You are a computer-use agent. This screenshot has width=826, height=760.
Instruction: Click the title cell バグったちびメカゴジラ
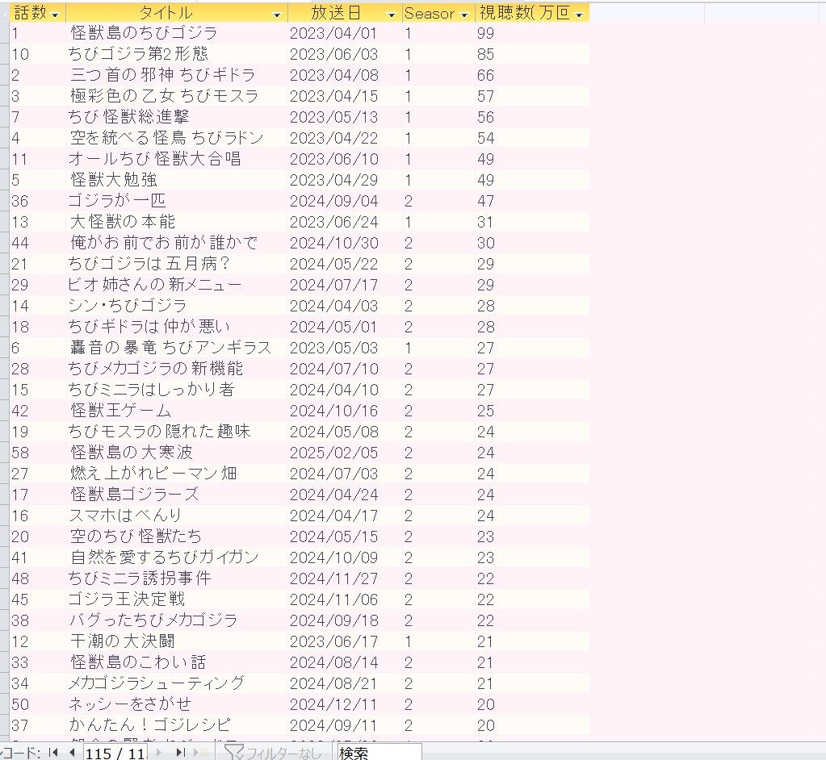[177, 620]
